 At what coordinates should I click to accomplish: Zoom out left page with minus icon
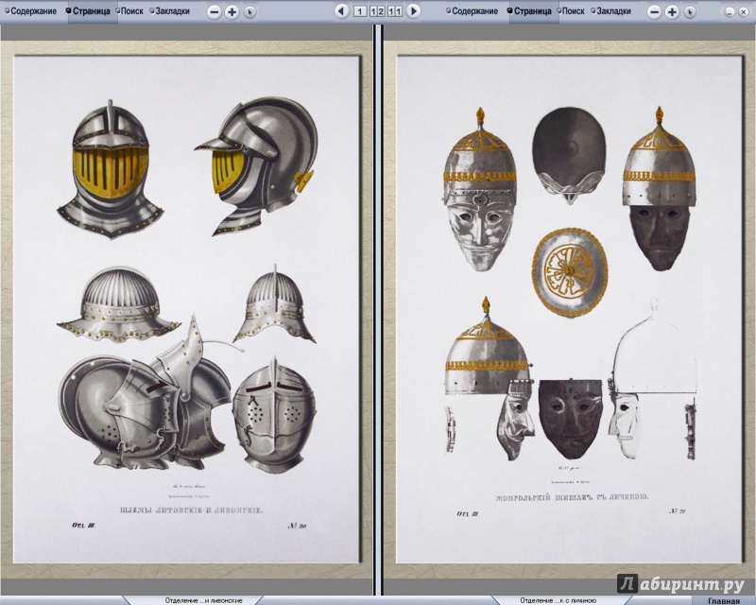pyautogui.click(x=215, y=11)
